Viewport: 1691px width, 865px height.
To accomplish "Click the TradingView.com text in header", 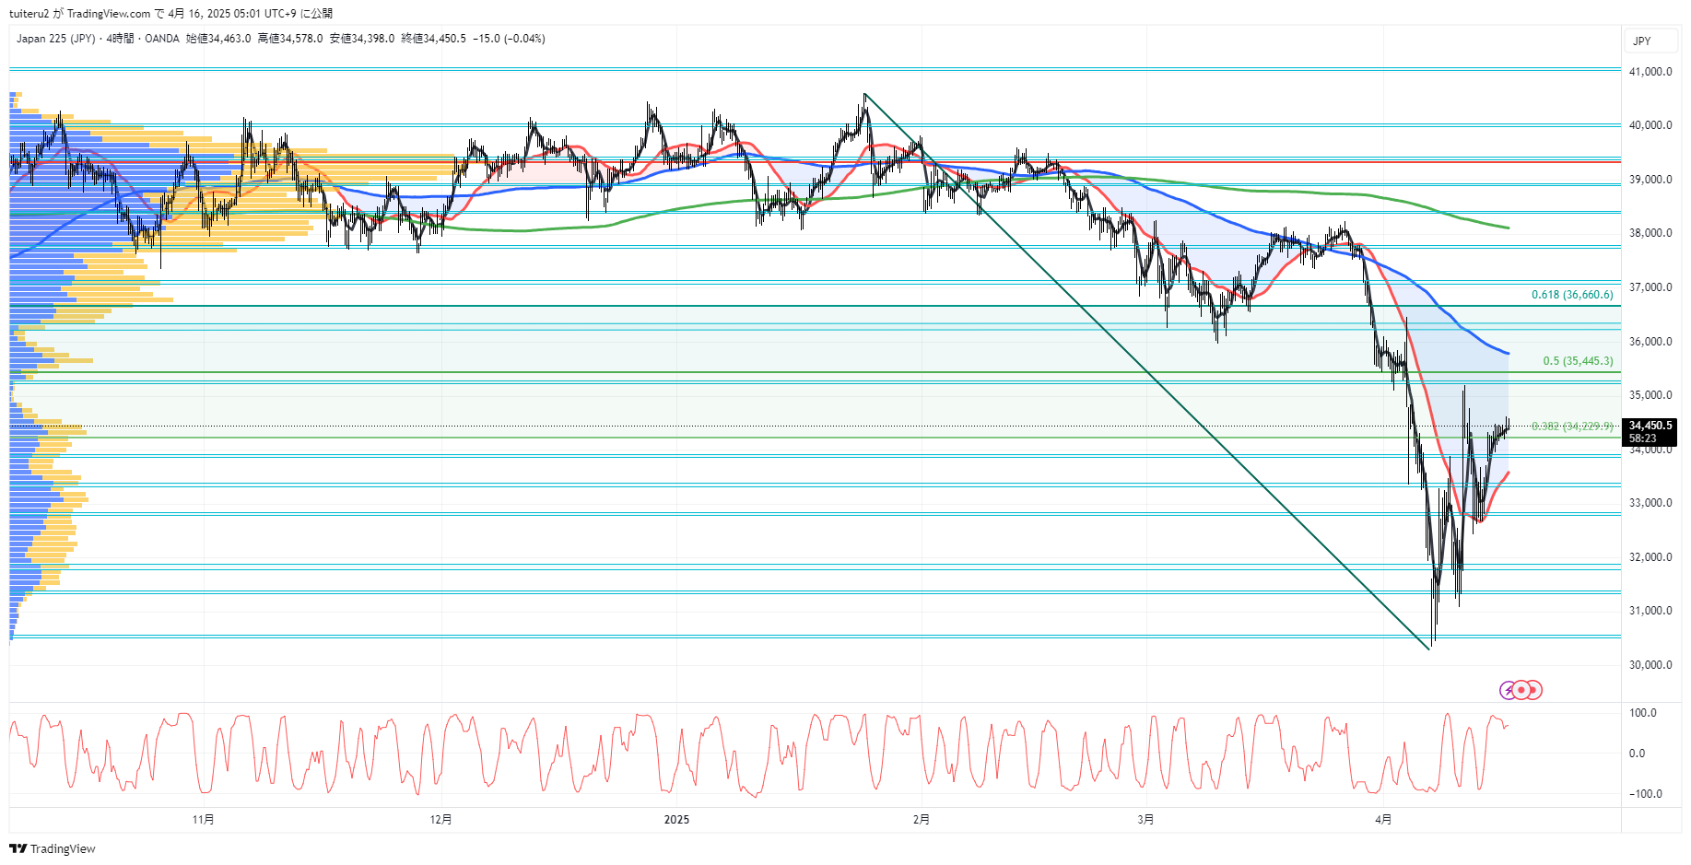I will tap(108, 14).
